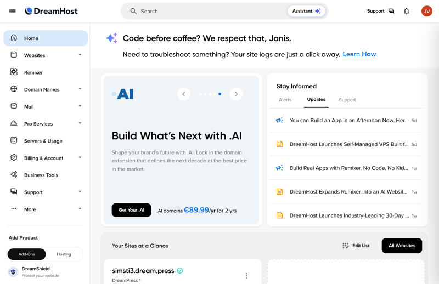
Task: Expand the sidebar Support arrow
Action: (80, 192)
